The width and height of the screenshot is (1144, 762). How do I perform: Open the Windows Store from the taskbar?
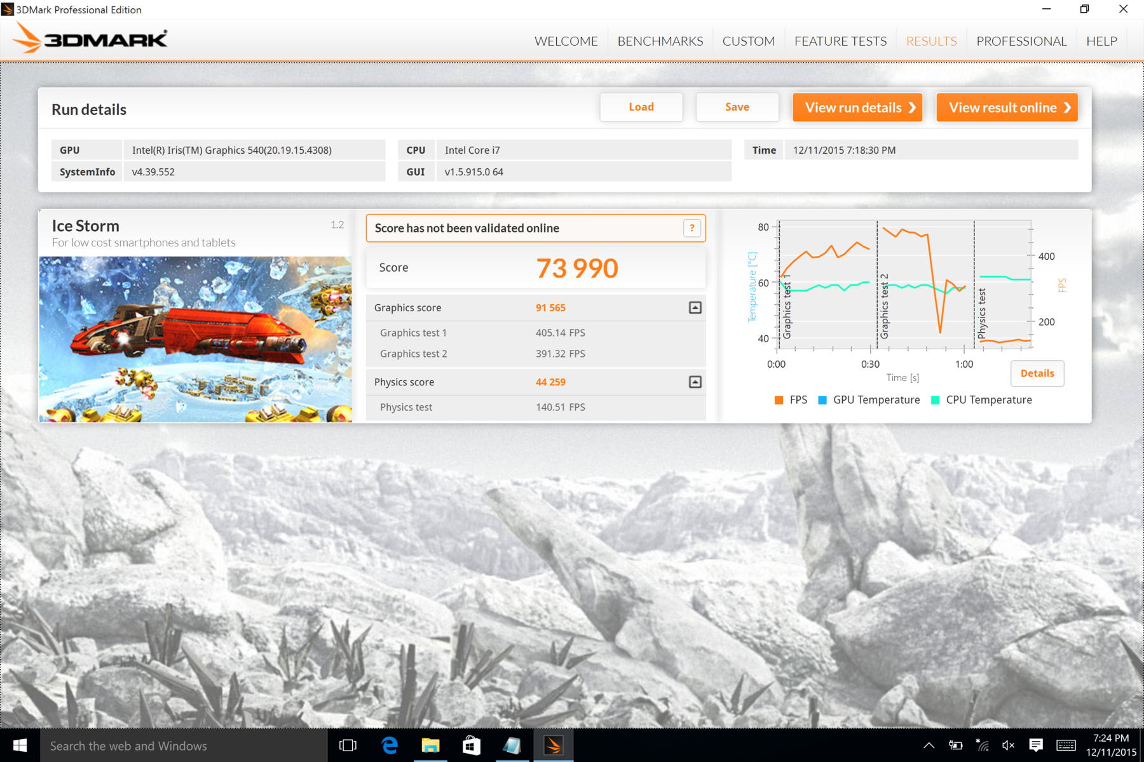point(471,745)
